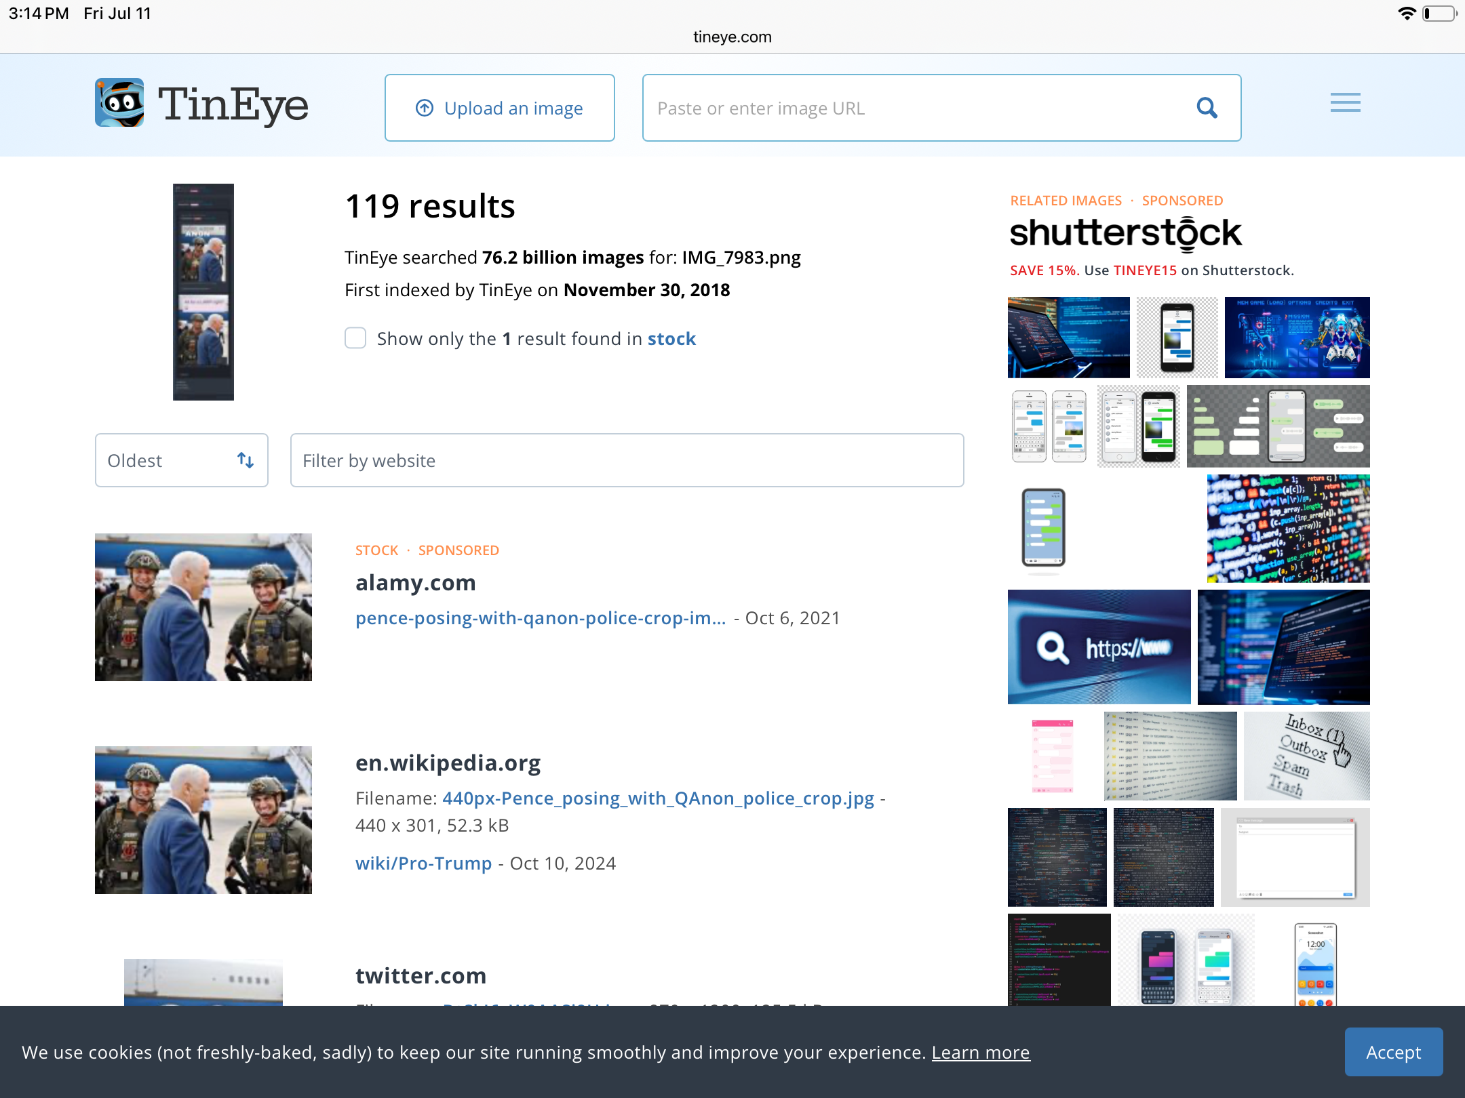
Task: Check 'Show only the 1 result in stock'
Action: 355,338
